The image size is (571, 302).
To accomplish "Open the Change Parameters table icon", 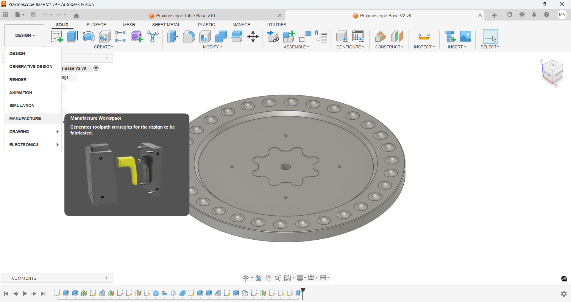I will 358,37.
